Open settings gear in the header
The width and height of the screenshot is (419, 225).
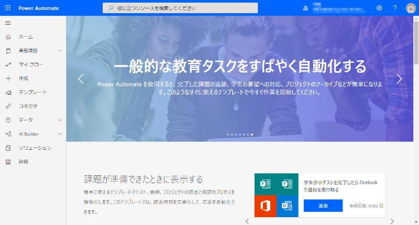(379, 8)
